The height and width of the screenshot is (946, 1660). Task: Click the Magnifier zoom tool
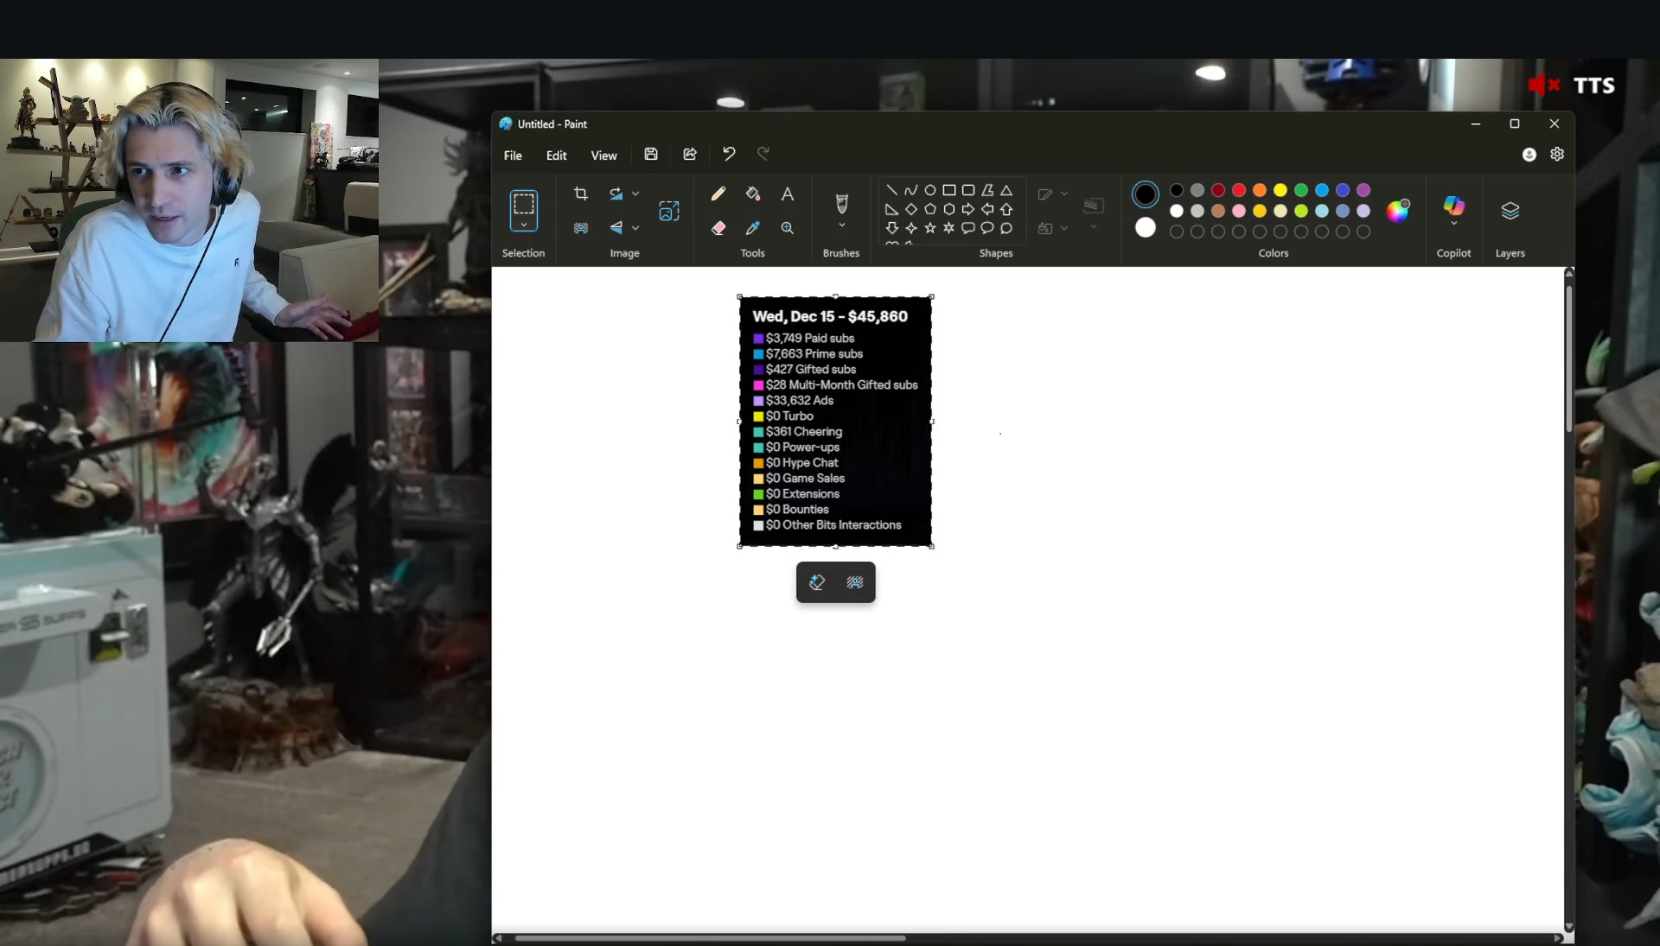click(x=787, y=228)
